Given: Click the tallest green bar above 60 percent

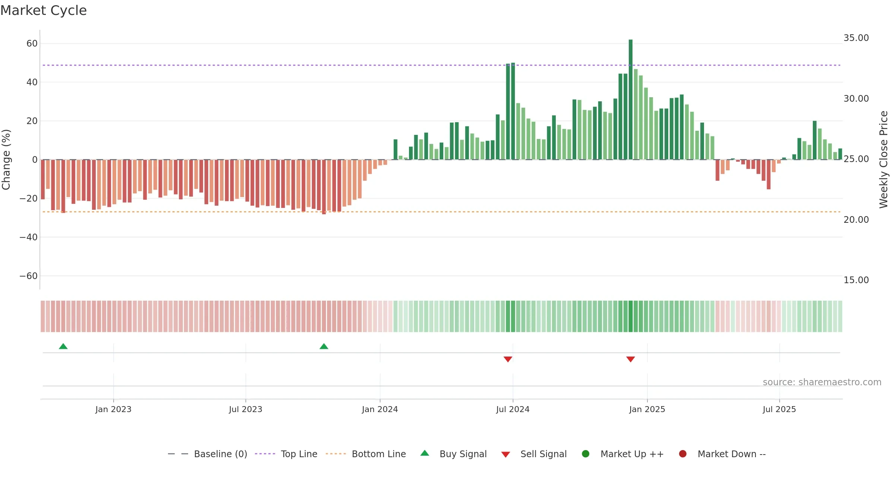Looking at the screenshot, I should pyautogui.click(x=631, y=99).
